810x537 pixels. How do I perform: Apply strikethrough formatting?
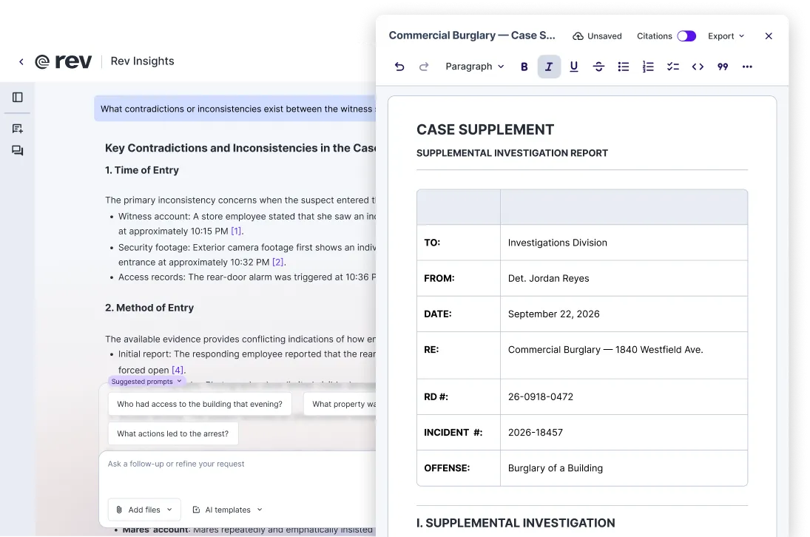point(598,67)
